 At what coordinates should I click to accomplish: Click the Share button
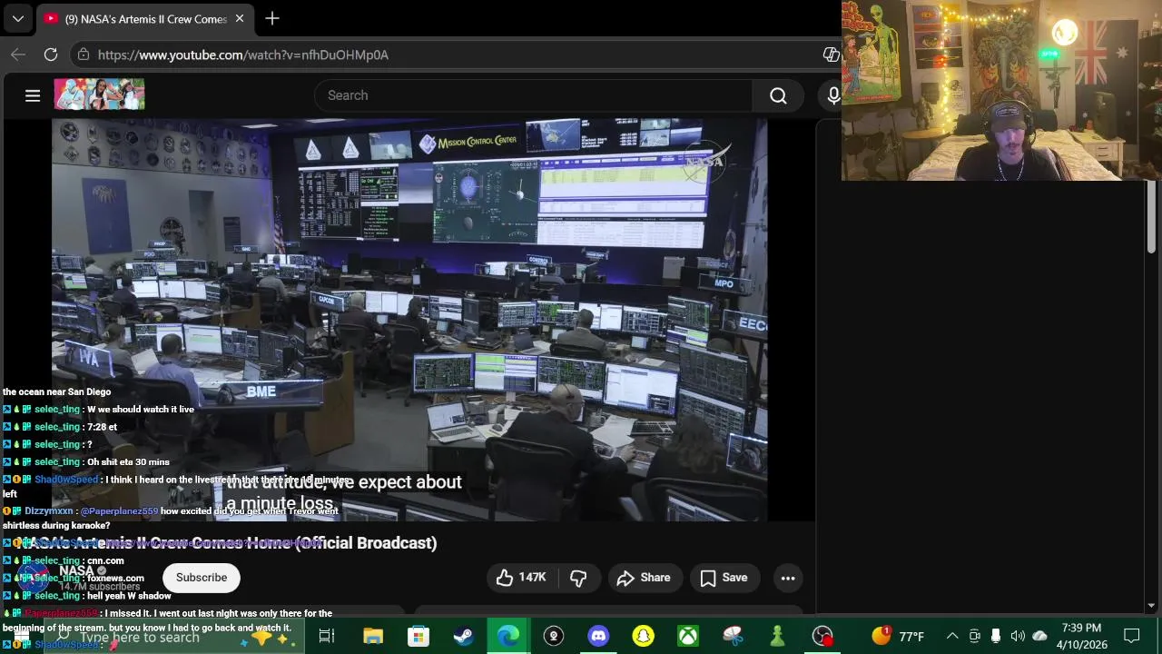[x=644, y=578]
